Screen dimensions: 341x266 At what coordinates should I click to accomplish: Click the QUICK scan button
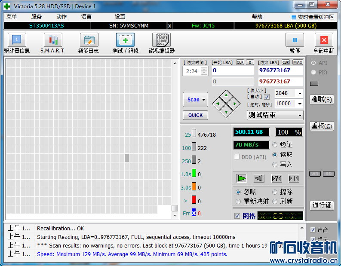point(195,115)
